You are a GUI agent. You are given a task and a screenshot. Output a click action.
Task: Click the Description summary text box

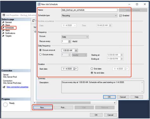click(x=103, y=87)
